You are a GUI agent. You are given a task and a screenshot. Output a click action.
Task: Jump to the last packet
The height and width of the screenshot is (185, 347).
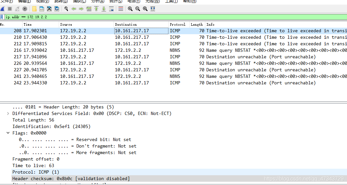click(x=104, y=9)
